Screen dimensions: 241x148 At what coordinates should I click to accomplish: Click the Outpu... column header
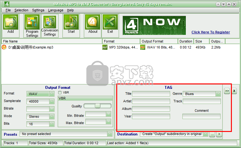click(217, 41)
